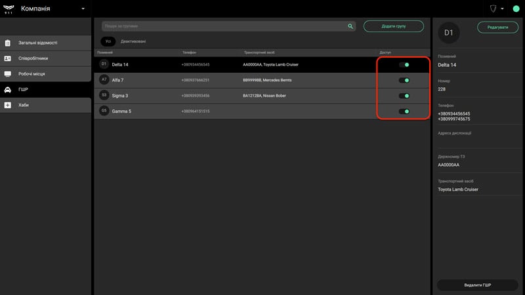Image resolution: width=525 pixels, height=295 pixels.
Task: Click the AA0000AA plate in details panel
Action: 449,165
